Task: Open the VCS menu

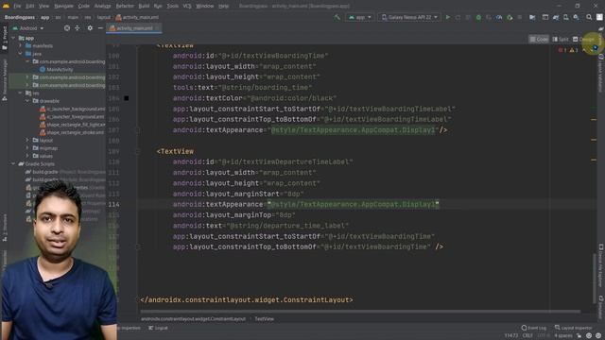Action: (x=187, y=6)
